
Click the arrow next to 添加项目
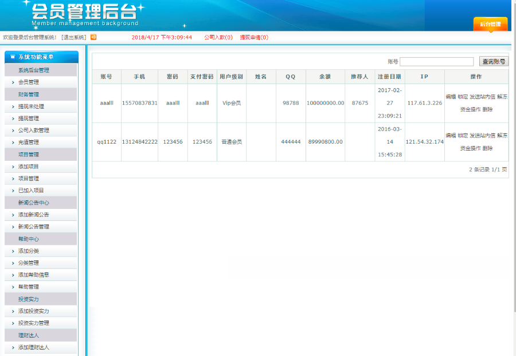[x=13, y=167]
